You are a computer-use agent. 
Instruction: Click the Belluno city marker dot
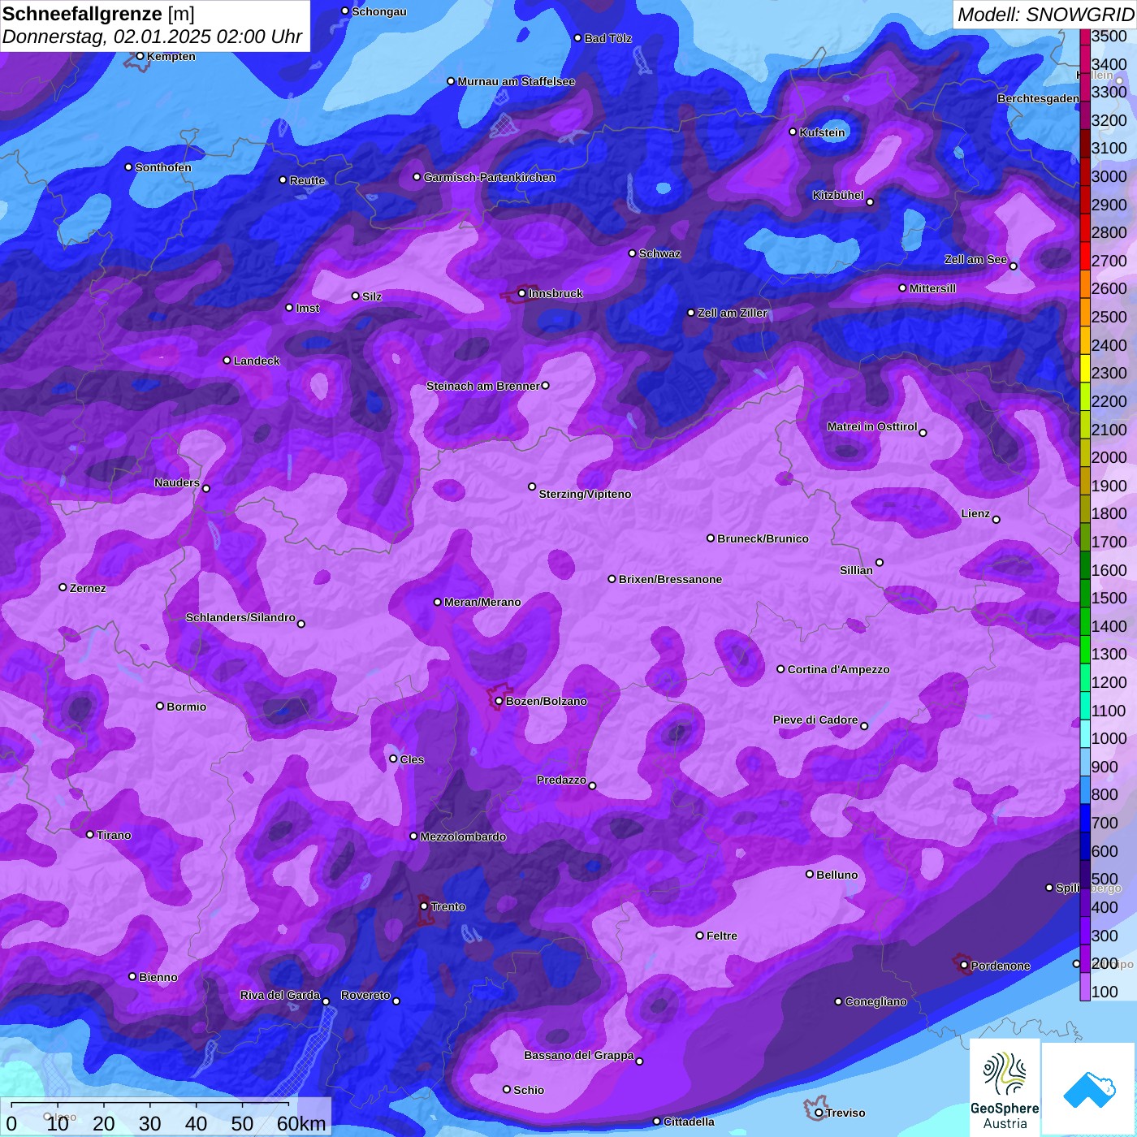pos(810,874)
